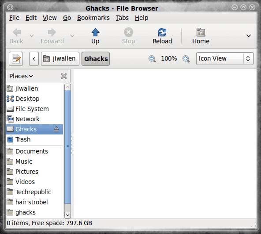Select the jlwallen path bar button
The width and height of the screenshot is (261, 234).
(60, 59)
